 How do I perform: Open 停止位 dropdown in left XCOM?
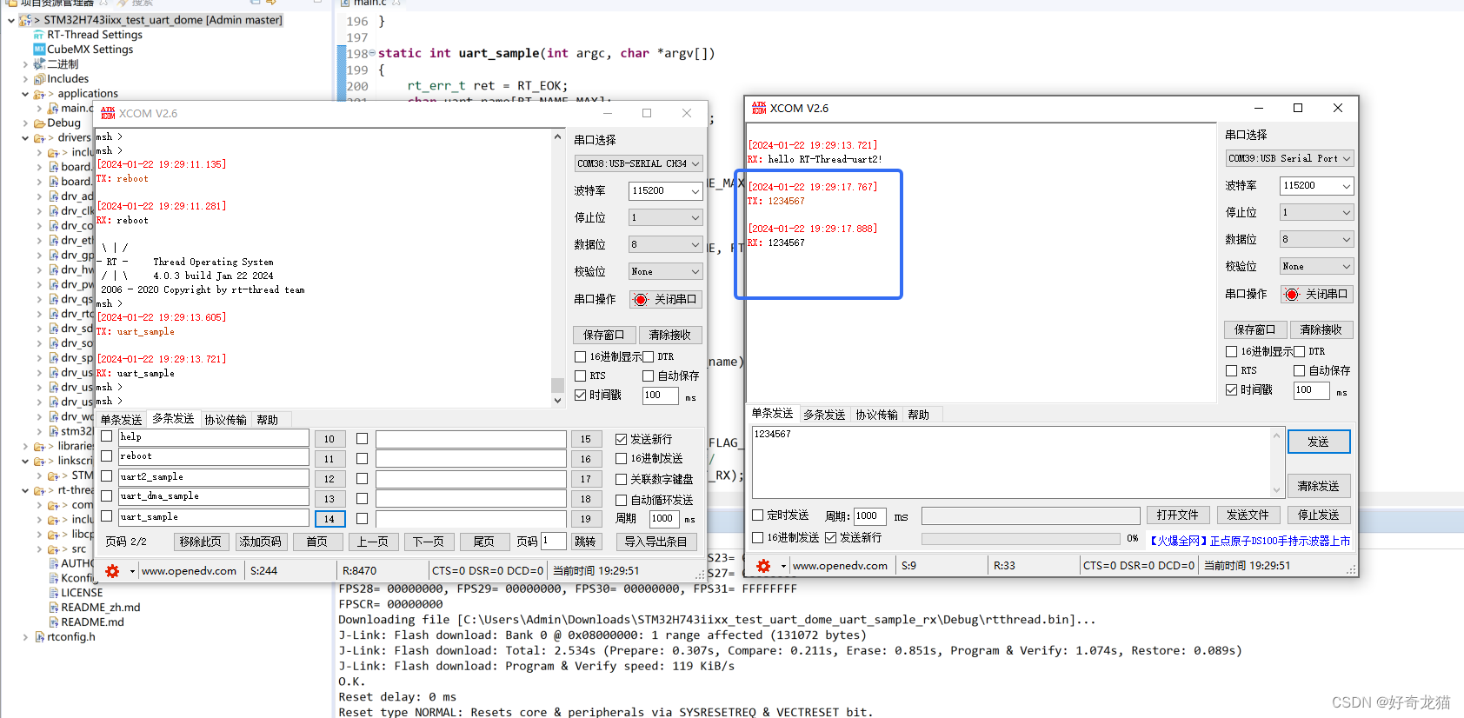click(x=666, y=217)
